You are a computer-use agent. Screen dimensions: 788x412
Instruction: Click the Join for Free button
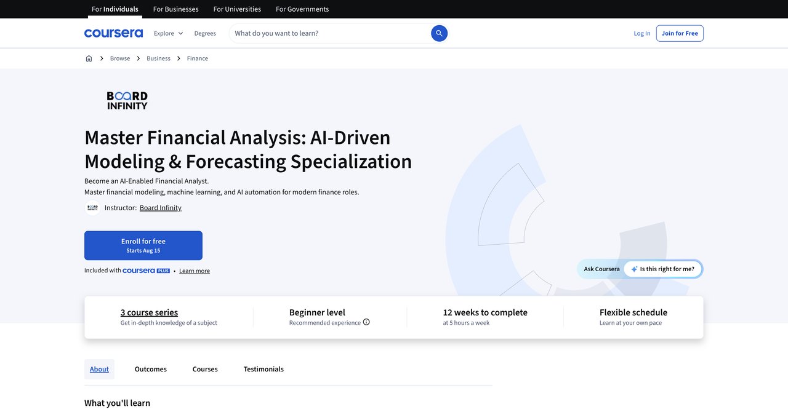click(680, 33)
